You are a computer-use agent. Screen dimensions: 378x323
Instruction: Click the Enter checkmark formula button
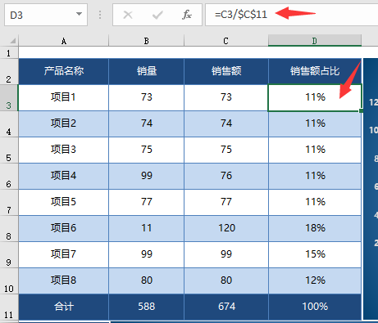[x=157, y=15]
